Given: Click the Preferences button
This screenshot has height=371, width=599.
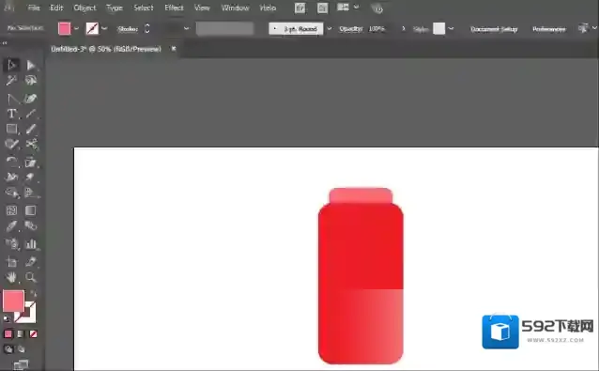Looking at the screenshot, I should pyautogui.click(x=548, y=29).
